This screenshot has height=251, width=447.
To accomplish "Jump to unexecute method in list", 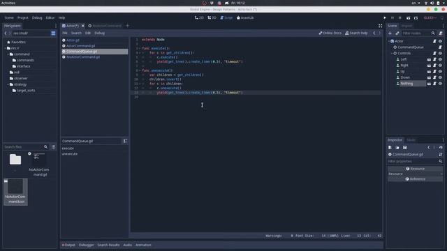I will 70,153.
